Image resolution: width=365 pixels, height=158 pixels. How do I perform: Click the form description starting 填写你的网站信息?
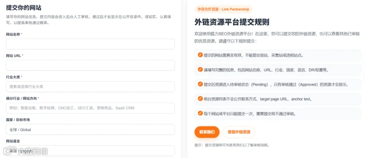[x=89, y=20]
